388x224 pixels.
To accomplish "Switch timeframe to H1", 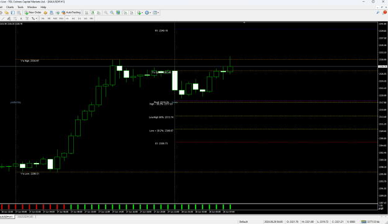I will coord(67,19).
